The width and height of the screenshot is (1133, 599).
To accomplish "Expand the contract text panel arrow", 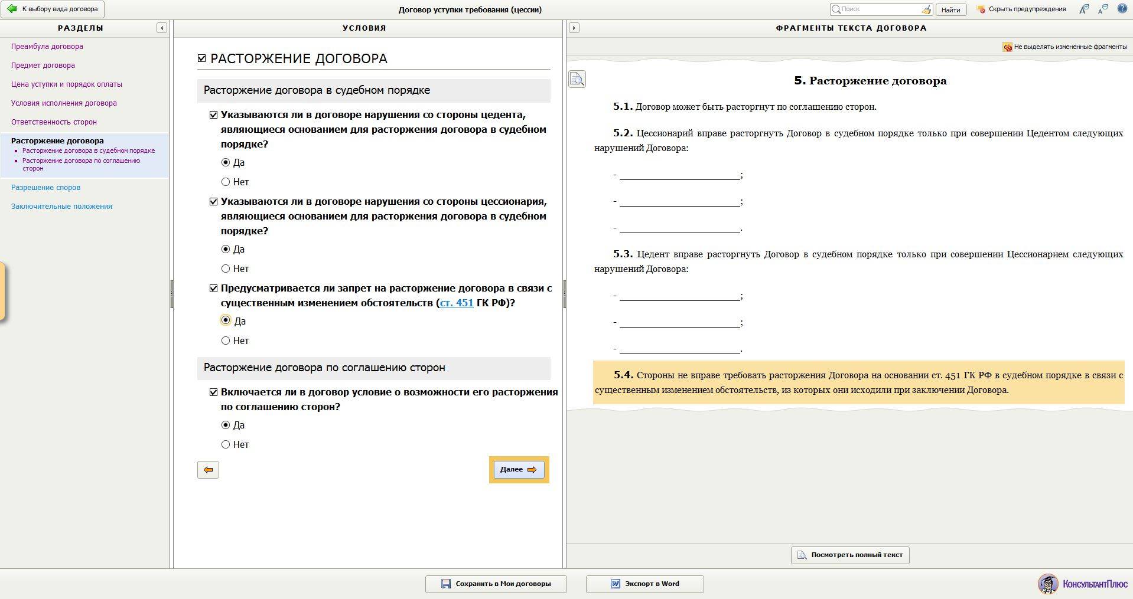I will (574, 28).
